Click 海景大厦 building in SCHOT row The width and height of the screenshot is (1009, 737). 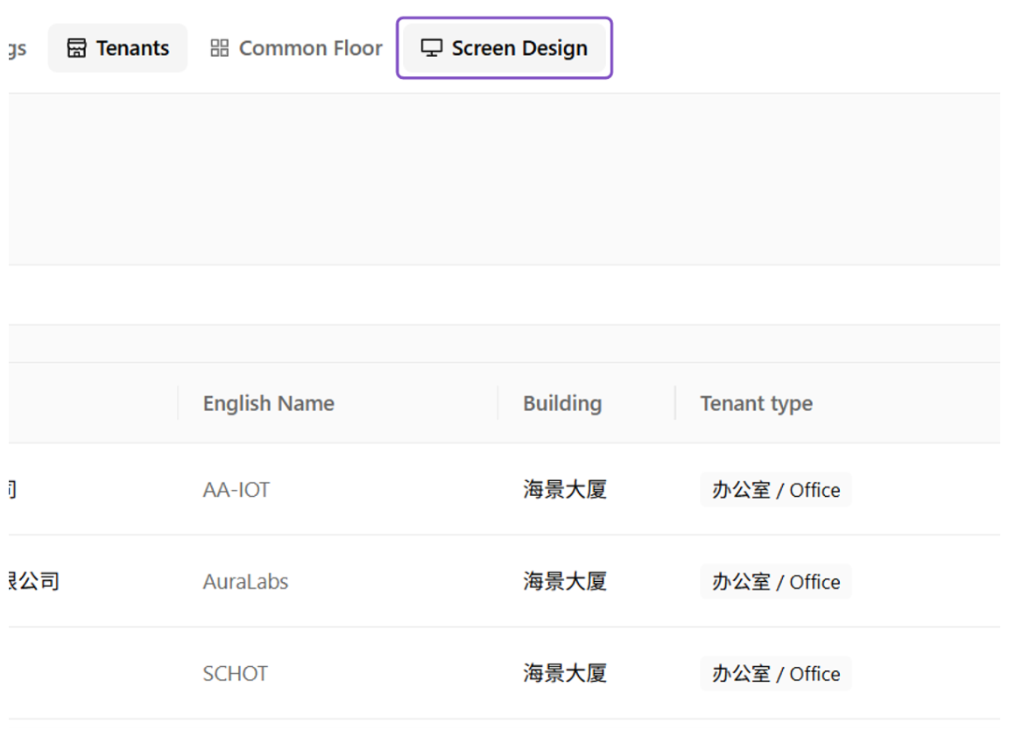(565, 673)
